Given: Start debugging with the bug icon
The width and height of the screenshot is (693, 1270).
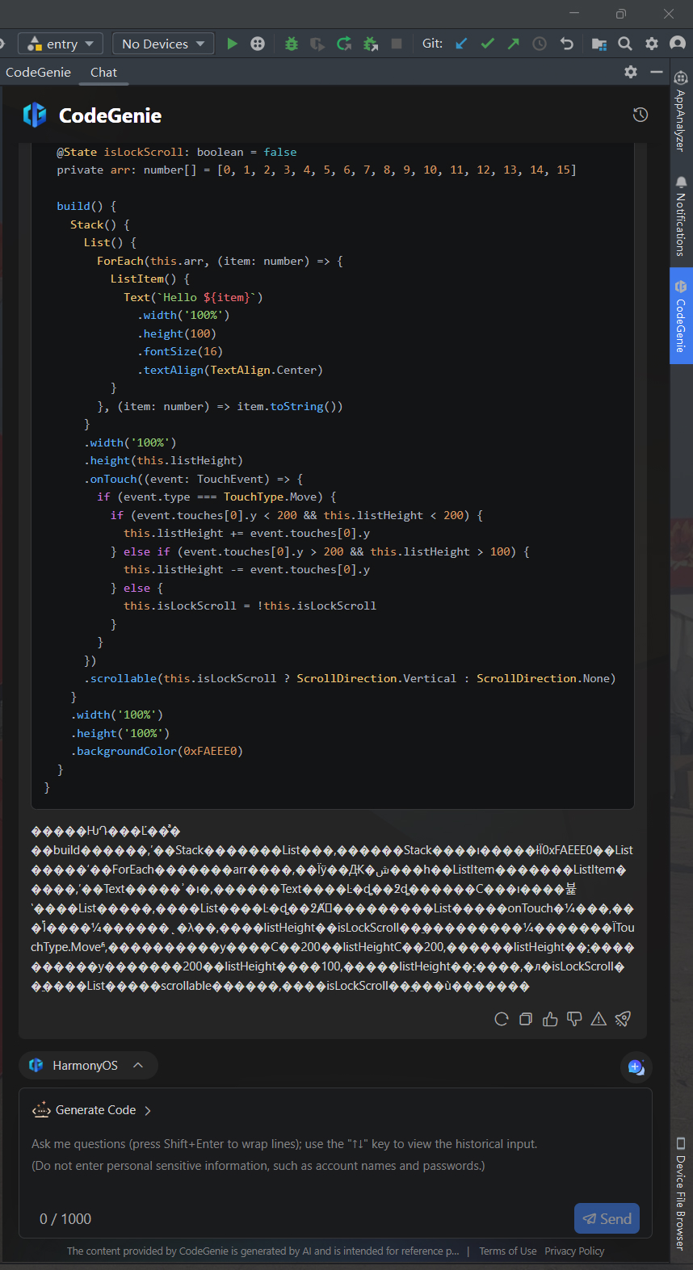Looking at the screenshot, I should 292,44.
